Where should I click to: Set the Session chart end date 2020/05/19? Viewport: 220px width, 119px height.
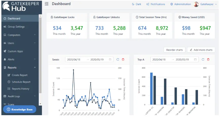(x=97, y=59)
